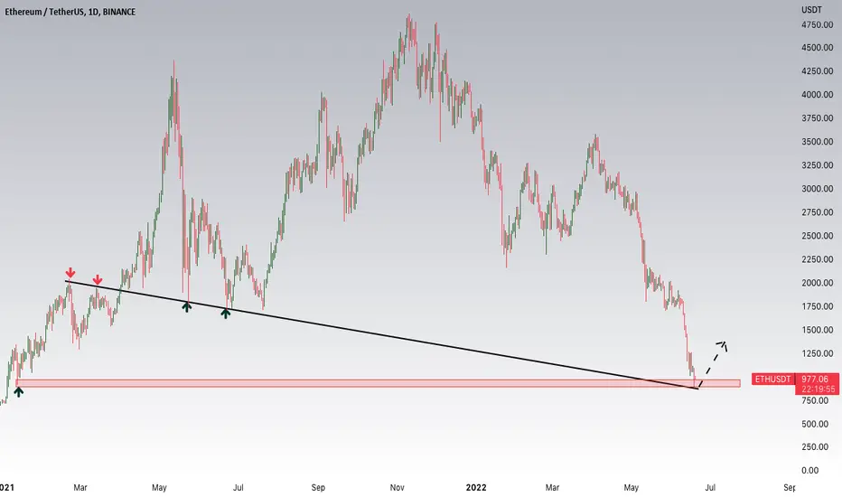This screenshot has height=497, width=842.
Task: Click the 0.00 price axis label
Action: click(810, 471)
